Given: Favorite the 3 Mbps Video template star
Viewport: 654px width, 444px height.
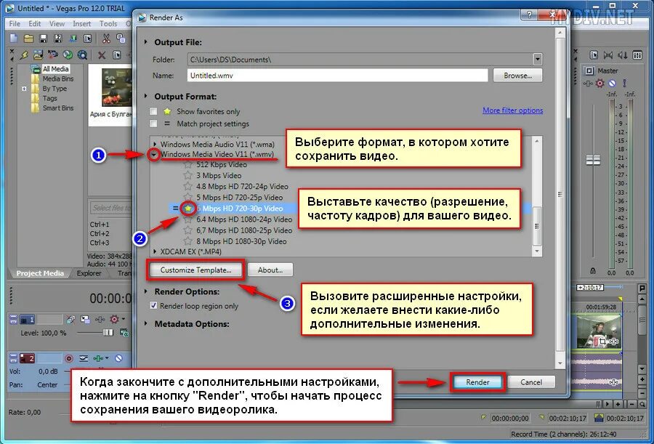Looking at the screenshot, I should [187, 175].
